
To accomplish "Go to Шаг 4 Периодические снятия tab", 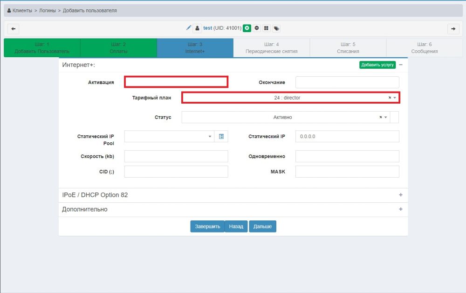I will click(272, 48).
